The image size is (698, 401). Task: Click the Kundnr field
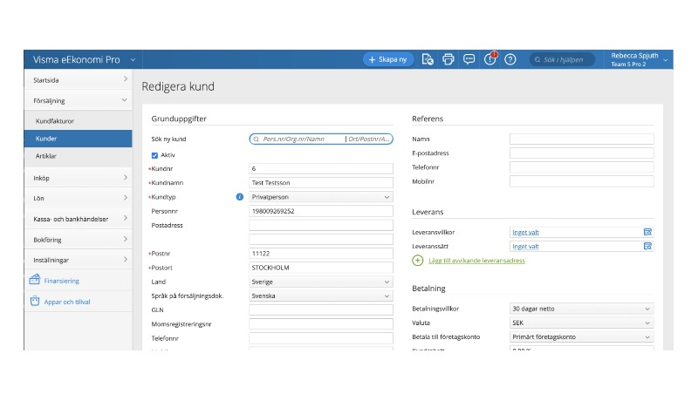[x=320, y=168]
